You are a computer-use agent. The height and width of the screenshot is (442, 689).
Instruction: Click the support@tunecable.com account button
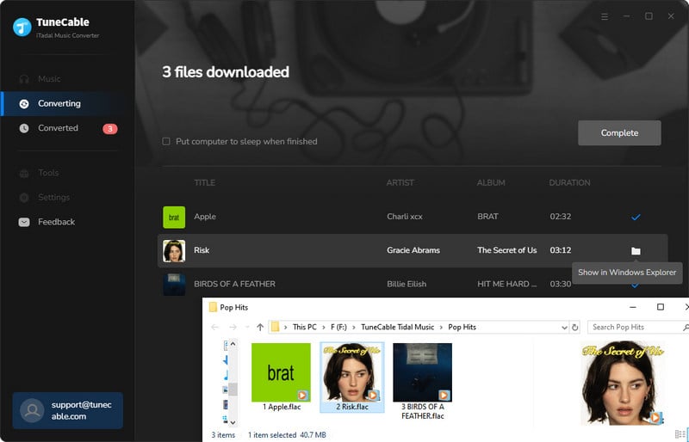(x=68, y=410)
